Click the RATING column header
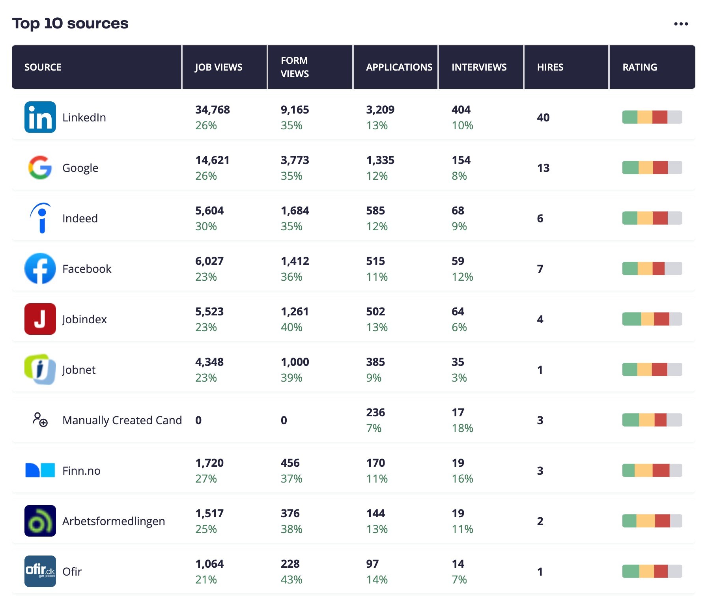 (640, 67)
